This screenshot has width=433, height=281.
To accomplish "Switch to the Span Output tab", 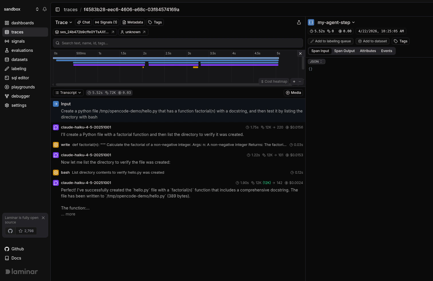I will (344, 51).
